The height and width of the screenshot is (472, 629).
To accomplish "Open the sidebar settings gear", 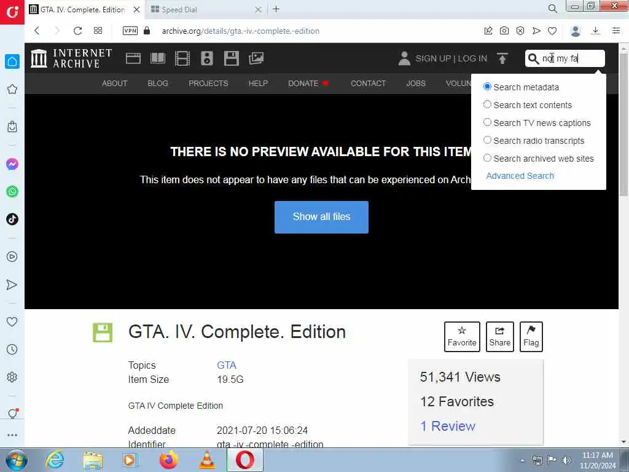I will click(12, 377).
